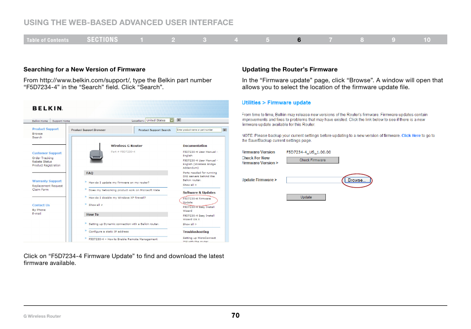Click the Belkin logo

tap(47, 108)
